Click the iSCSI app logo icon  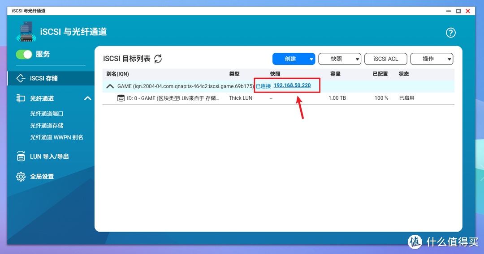tap(26, 31)
